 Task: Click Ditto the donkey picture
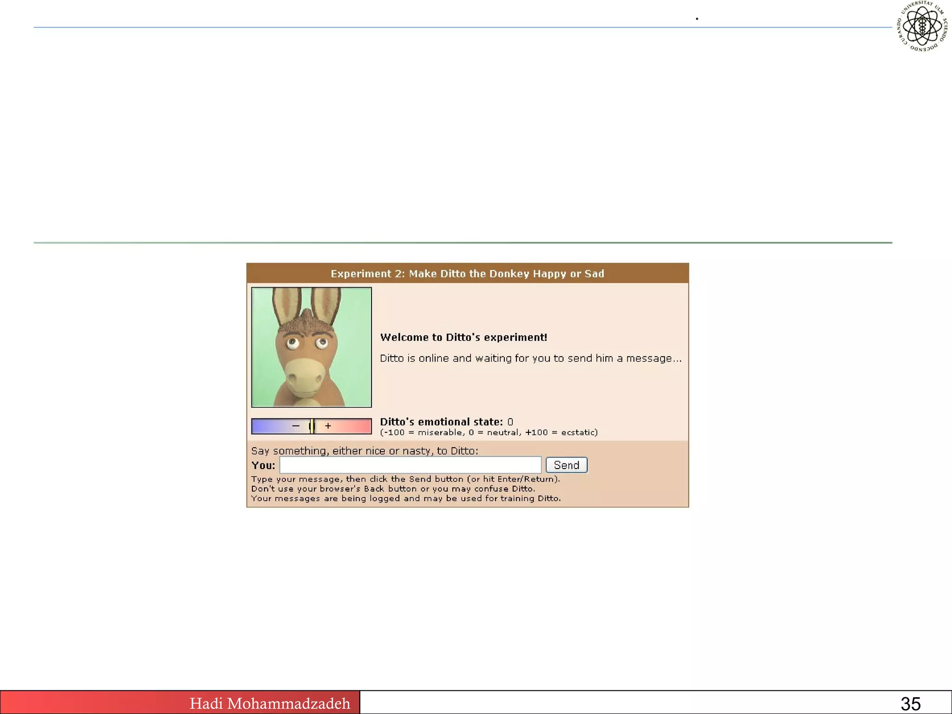click(311, 347)
